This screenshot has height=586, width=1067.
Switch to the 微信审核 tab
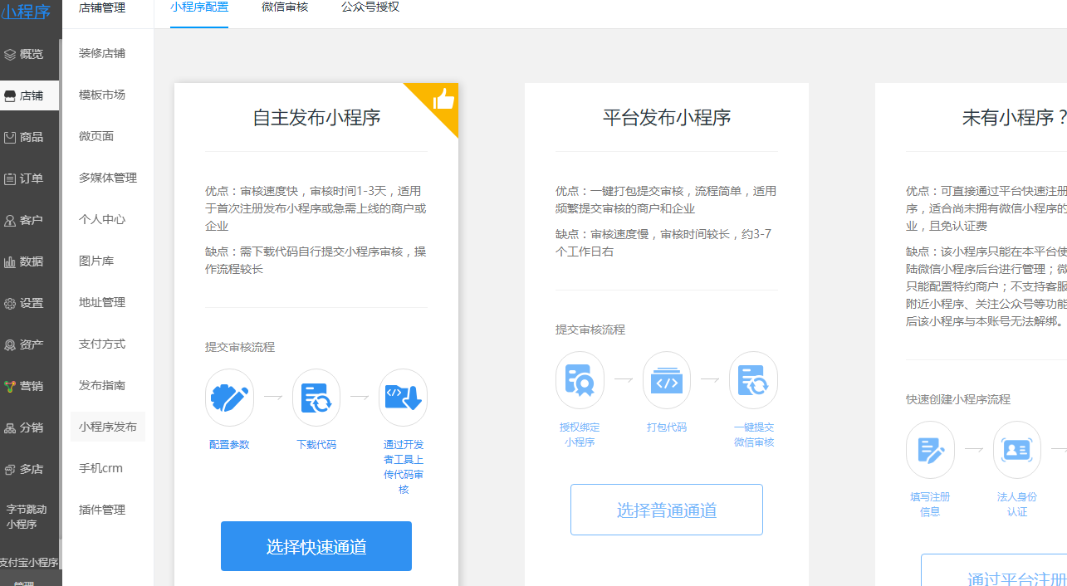point(285,7)
